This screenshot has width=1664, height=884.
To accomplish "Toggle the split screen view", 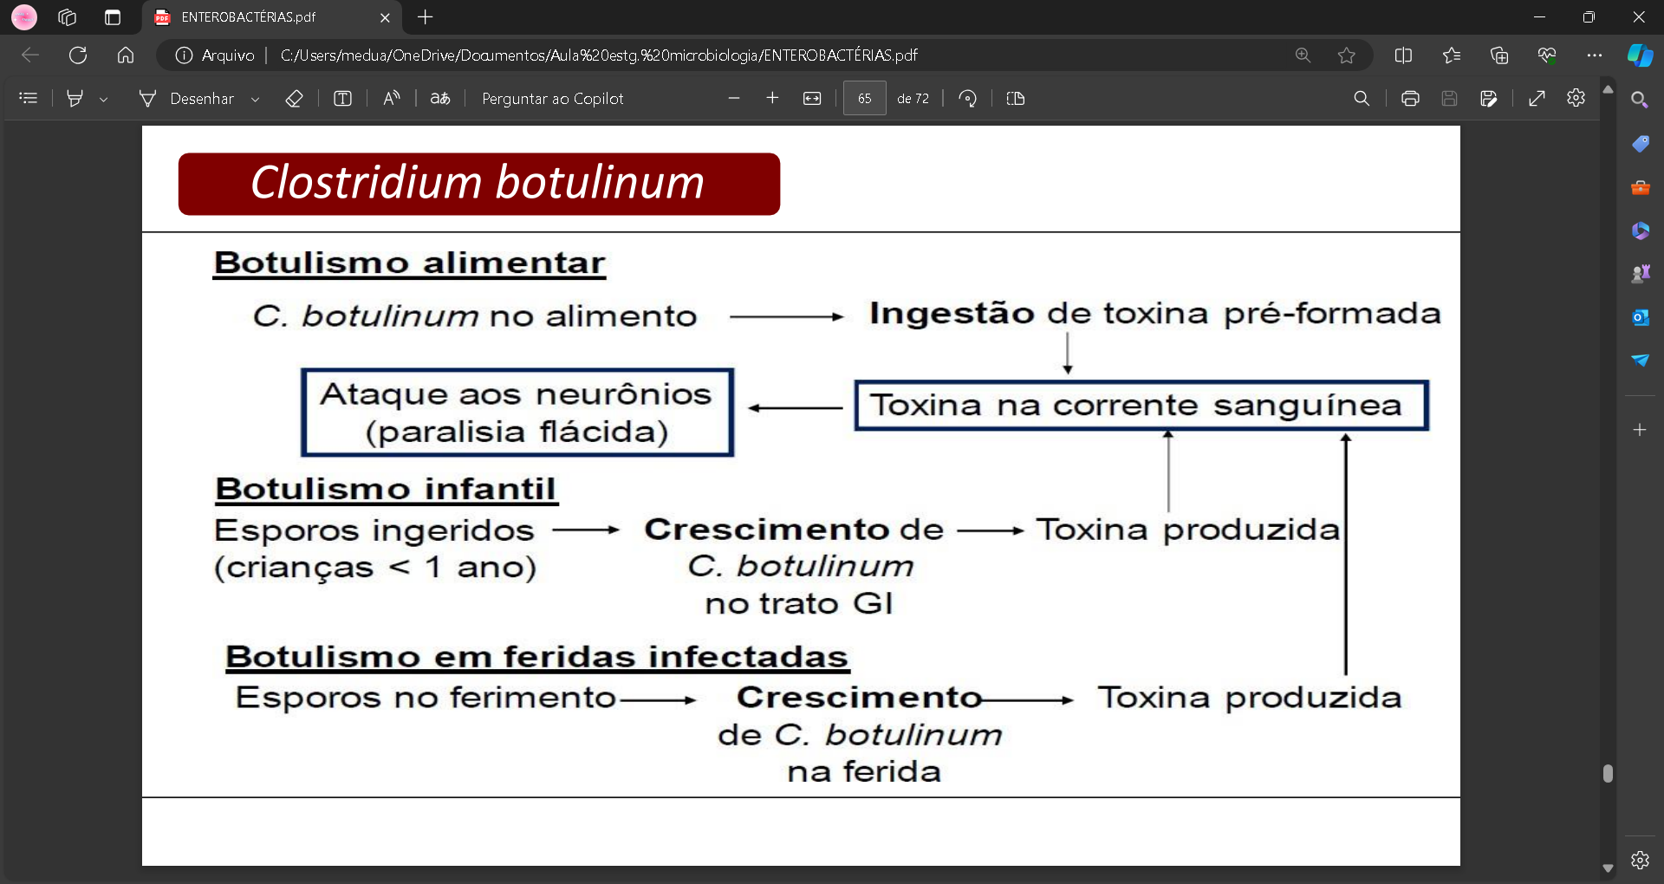I will click(1403, 55).
